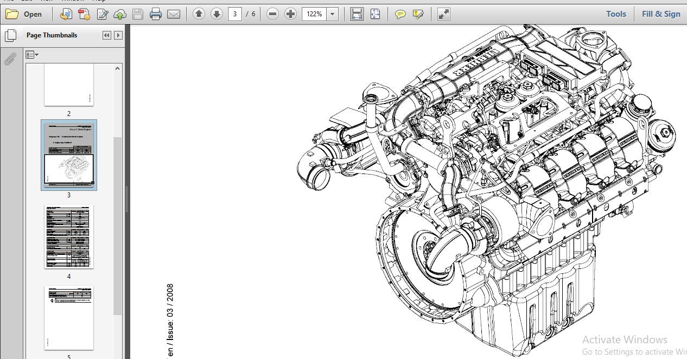This screenshot has height=359, width=687.
Task: Open the Attachments paperclip panel
Action: [10, 59]
